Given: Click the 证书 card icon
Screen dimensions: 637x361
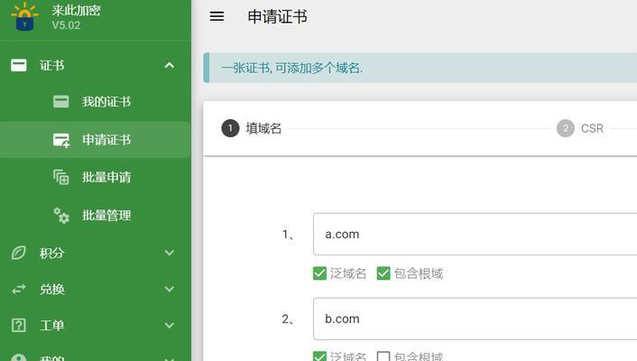Looking at the screenshot, I should click(19, 65).
